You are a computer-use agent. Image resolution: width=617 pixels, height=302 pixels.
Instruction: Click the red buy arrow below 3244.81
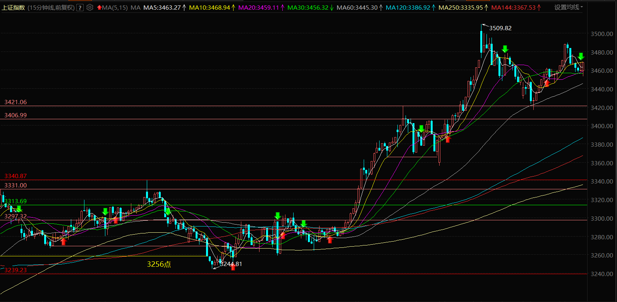coord(233,267)
